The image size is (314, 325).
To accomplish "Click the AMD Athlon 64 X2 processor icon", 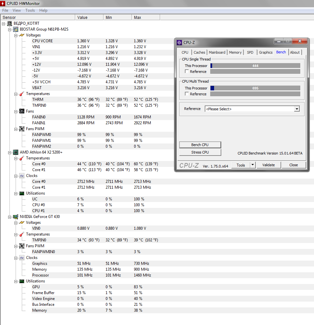I will 15,152.
